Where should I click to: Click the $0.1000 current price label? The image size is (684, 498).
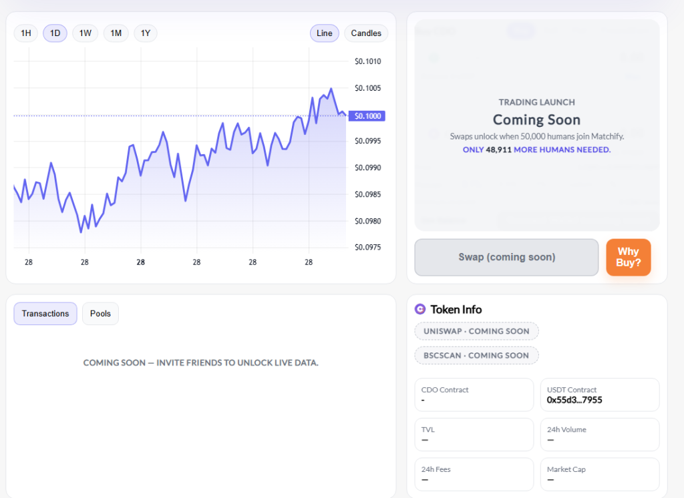click(x=367, y=116)
